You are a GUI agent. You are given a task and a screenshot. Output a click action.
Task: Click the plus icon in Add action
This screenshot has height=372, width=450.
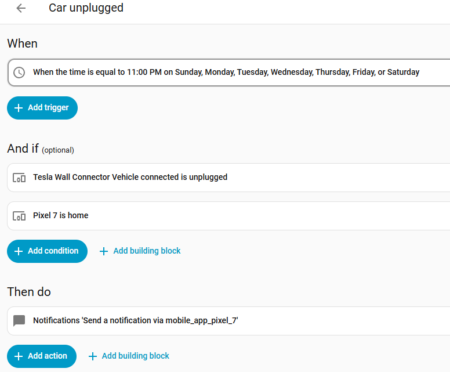click(x=19, y=356)
